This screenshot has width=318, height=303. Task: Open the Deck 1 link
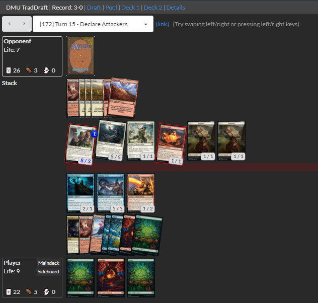coord(130,8)
